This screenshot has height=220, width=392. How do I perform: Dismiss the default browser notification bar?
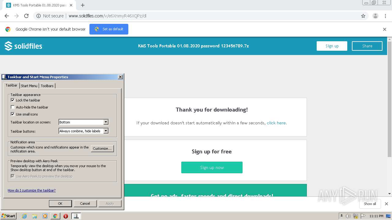pyautogui.click(x=385, y=29)
